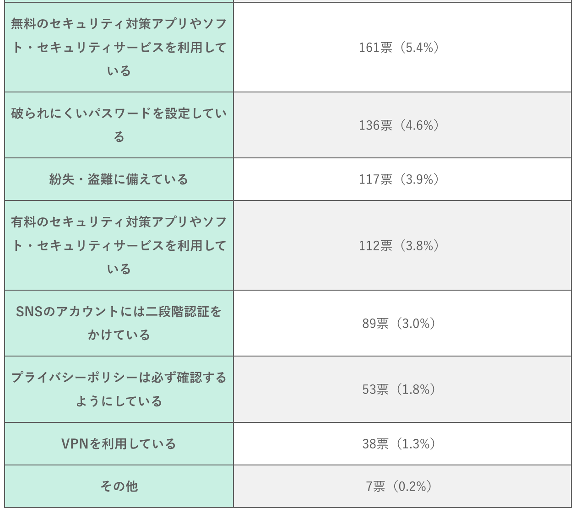This screenshot has height=508, width=575.
Task: Click the 112票 vote count
Action: [375, 246]
